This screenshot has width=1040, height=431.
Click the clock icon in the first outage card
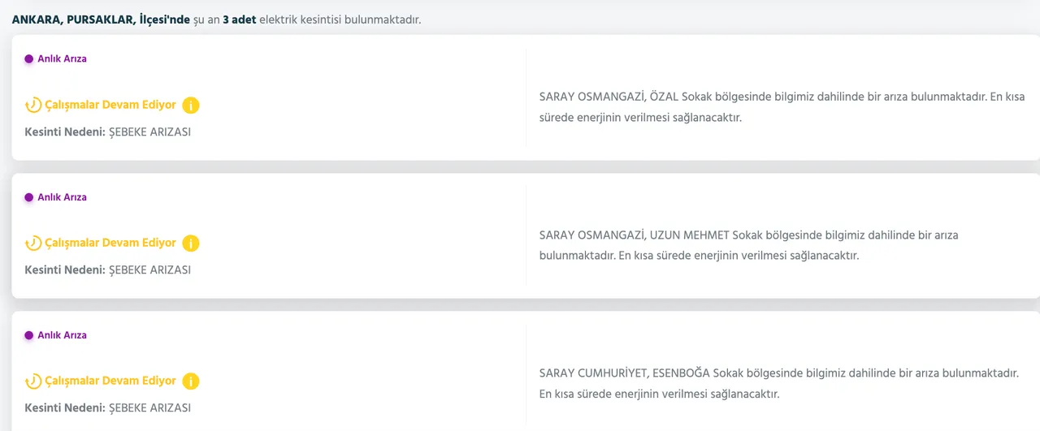(33, 106)
